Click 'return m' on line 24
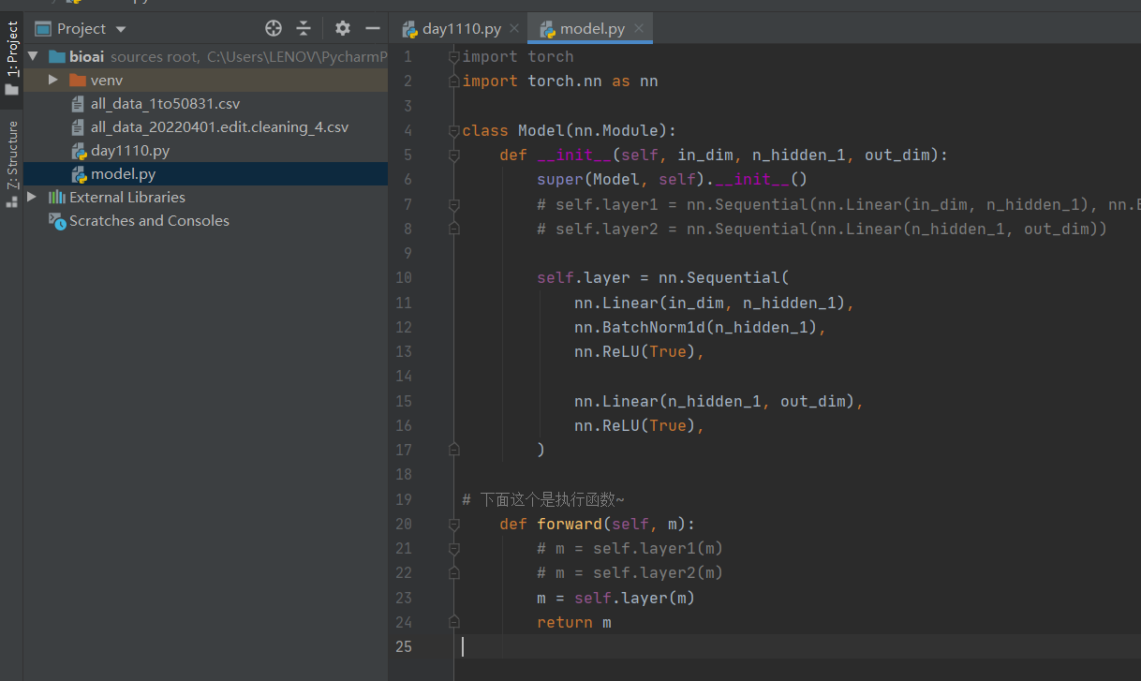 (574, 623)
